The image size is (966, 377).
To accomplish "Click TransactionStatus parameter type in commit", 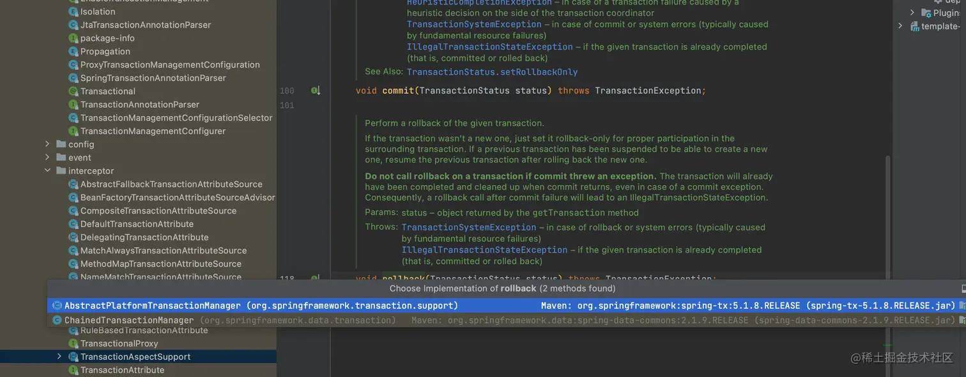I will tap(464, 91).
